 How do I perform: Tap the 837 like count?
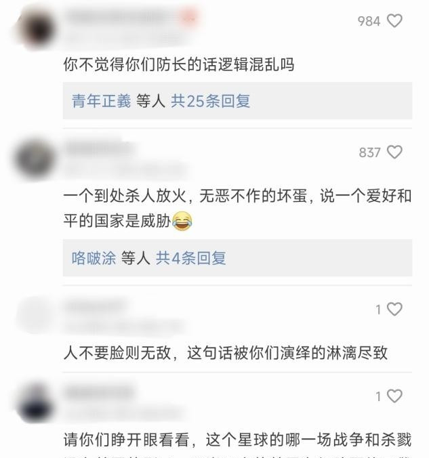coord(369,152)
